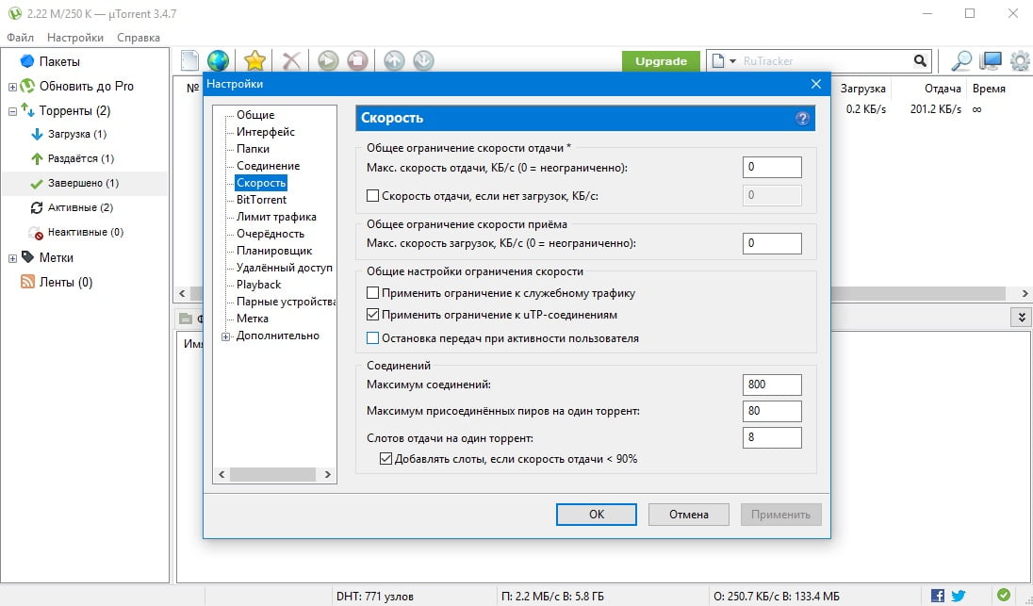Open the search provider dropdown next to RuTracker

[722, 61]
